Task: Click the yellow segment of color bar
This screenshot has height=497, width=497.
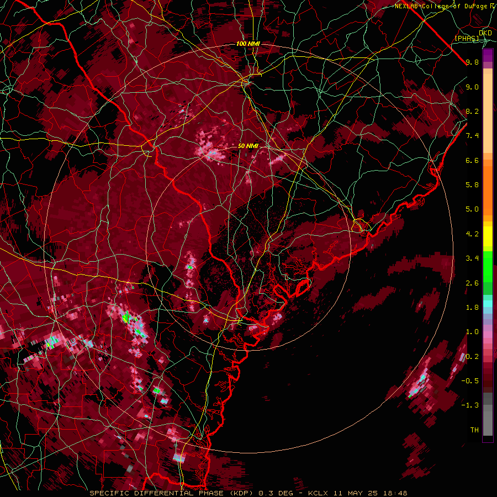Action: click(x=488, y=236)
